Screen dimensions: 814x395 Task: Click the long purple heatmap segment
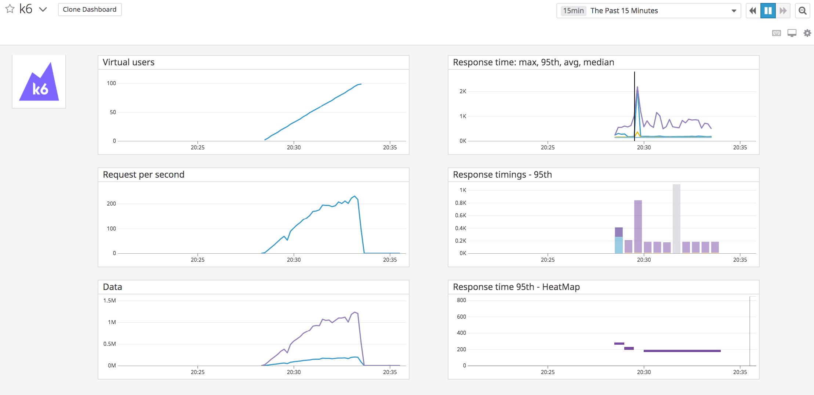(x=682, y=351)
